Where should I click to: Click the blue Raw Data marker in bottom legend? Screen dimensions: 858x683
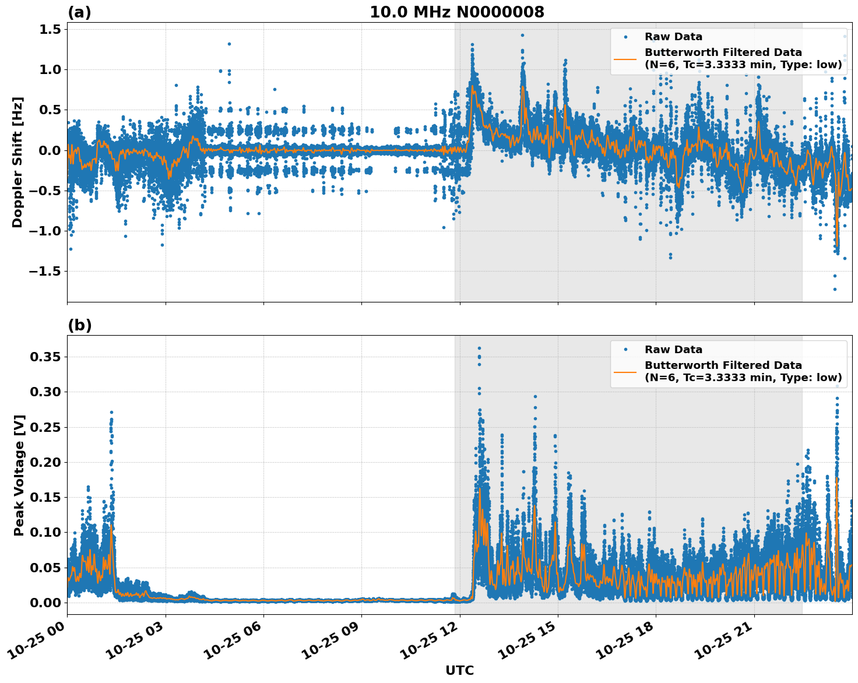tap(625, 350)
